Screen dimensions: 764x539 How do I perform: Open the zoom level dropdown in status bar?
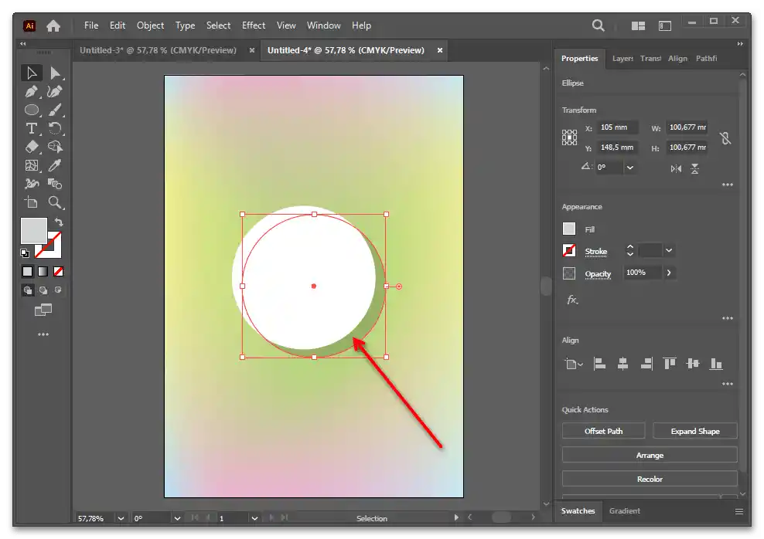click(x=121, y=518)
